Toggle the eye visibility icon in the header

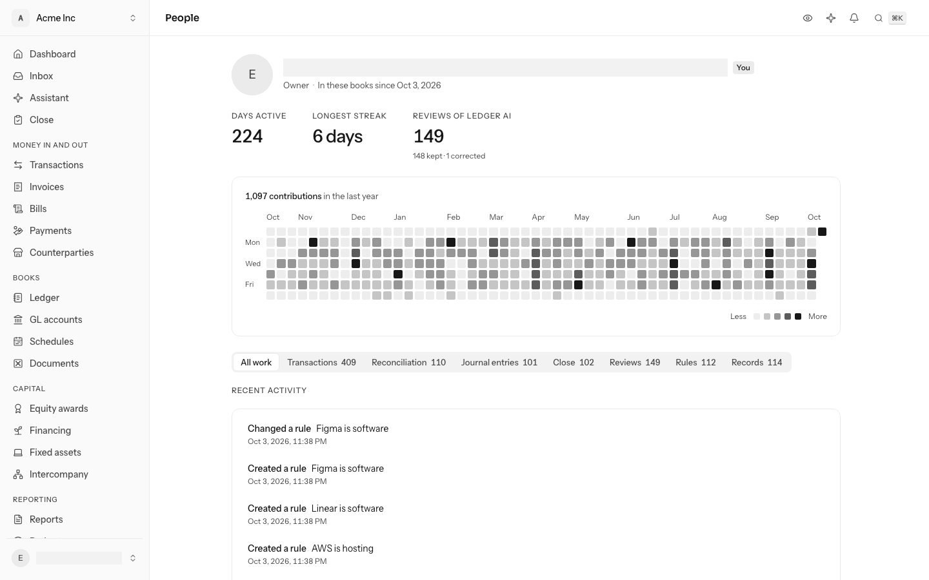(x=808, y=18)
